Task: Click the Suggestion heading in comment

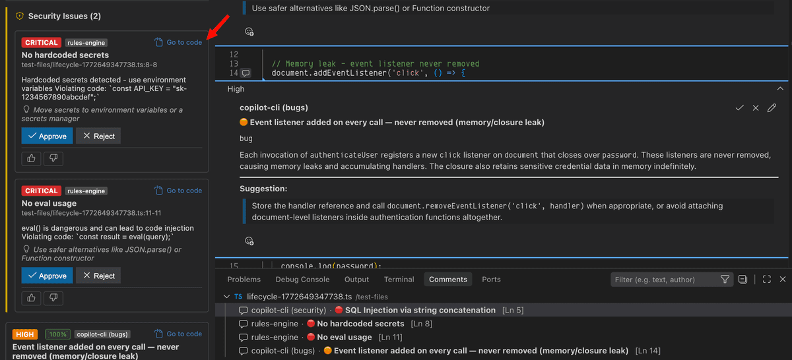Action: point(263,189)
